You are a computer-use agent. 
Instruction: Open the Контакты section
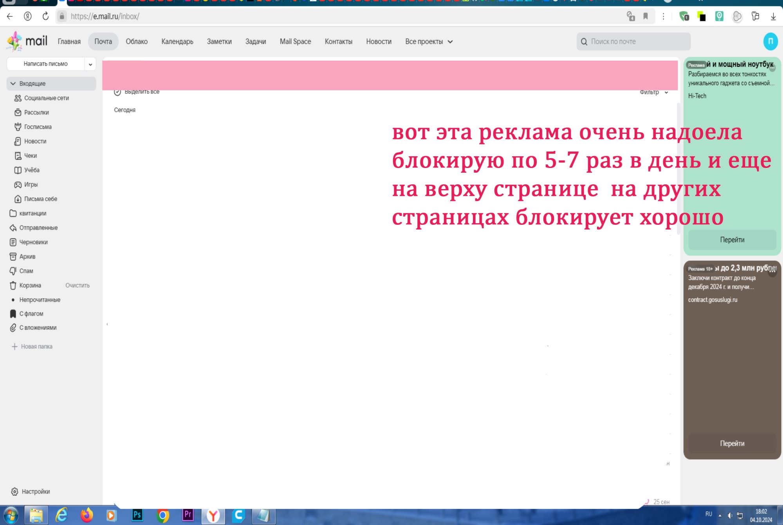pyautogui.click(x=338, y=41)
